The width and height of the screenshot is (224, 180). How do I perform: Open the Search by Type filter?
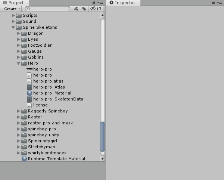[x=76, y=9]
